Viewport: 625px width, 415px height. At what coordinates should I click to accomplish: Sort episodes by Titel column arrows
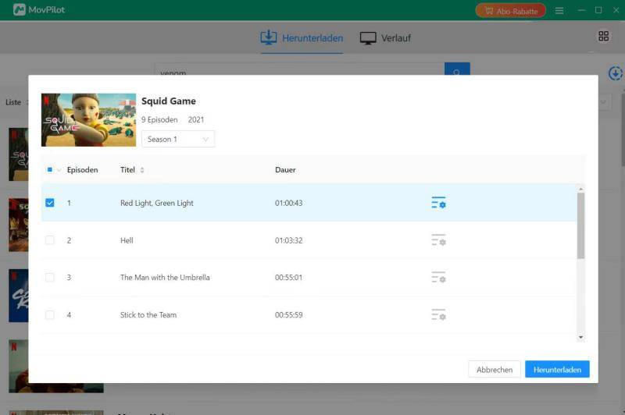pyautogui.click(x=142, y=170)
